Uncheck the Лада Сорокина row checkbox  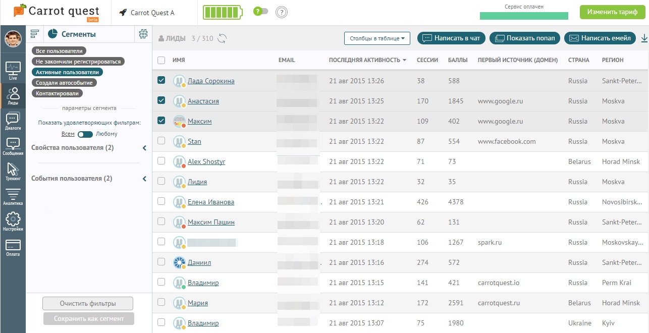click(x=161, y=80)
